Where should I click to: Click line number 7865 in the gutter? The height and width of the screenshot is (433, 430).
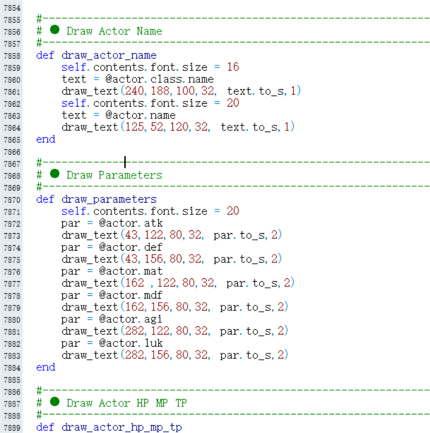click(x=12, y=140)
